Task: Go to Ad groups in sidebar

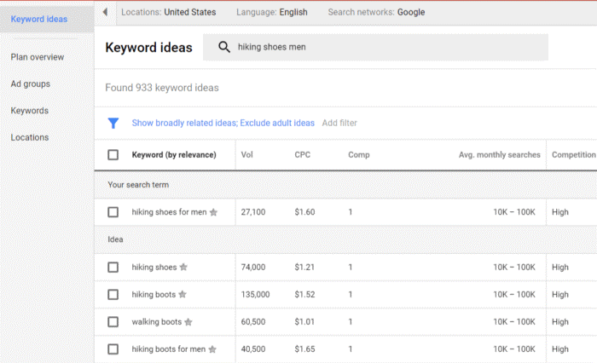Action: click(31, 84)
